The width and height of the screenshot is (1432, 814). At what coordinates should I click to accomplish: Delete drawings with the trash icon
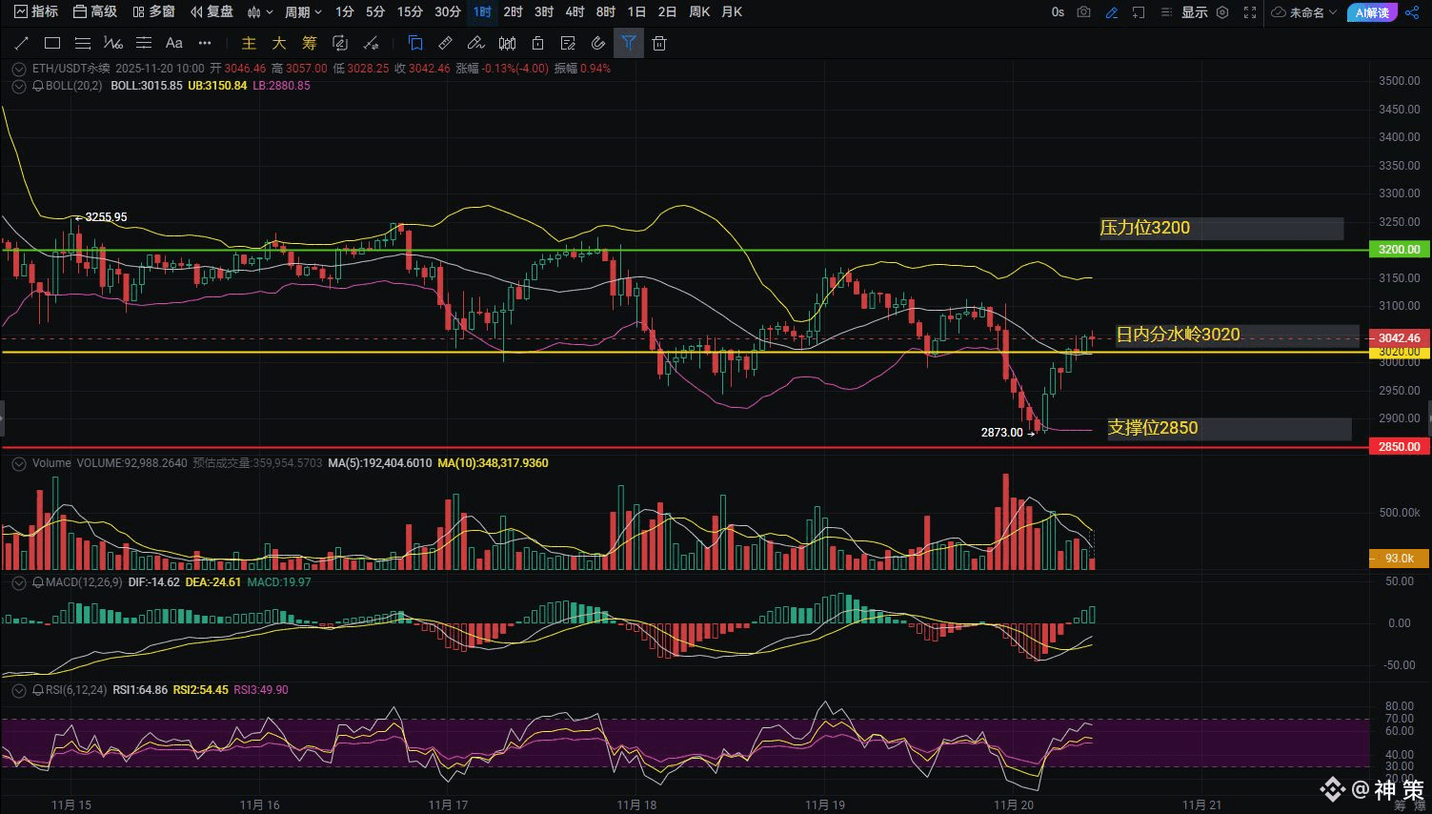click(x=659, y=43)
